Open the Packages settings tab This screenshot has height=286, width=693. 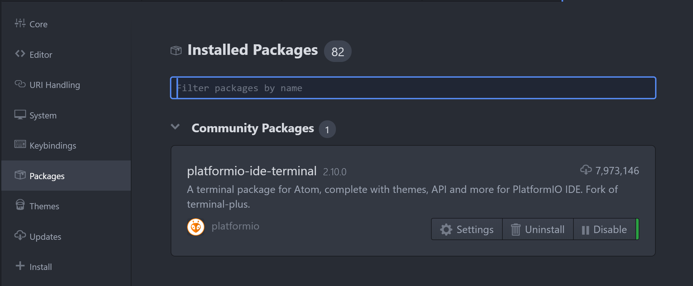click(47, 176)
